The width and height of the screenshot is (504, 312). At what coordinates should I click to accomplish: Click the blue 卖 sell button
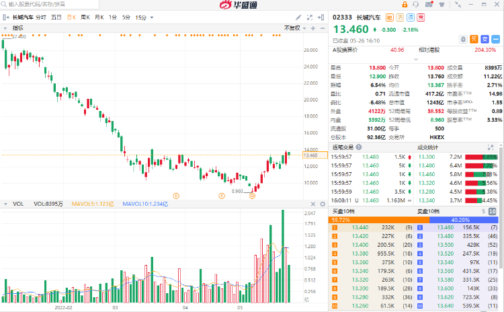pyautogui.click(x=485, y=39)
